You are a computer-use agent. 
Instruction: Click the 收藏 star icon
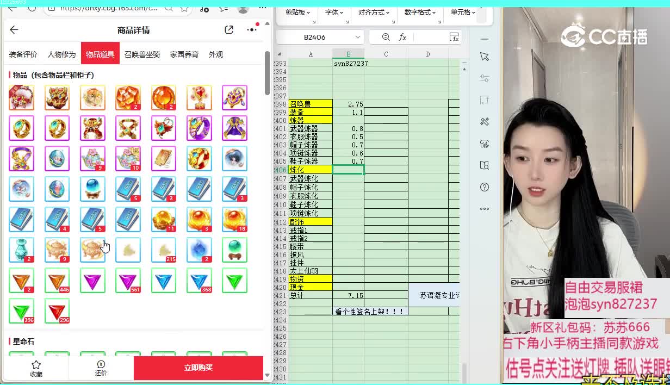click(36, 365)
